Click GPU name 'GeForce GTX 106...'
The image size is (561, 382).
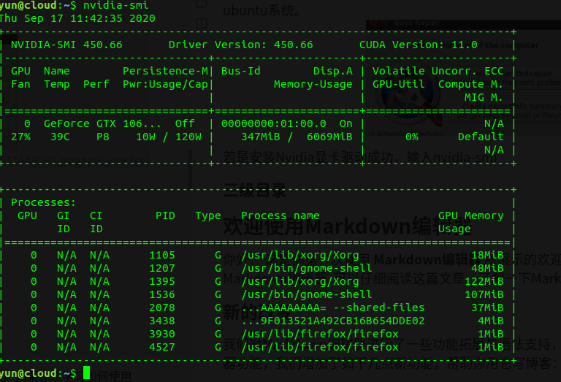[x=103, y=123]
